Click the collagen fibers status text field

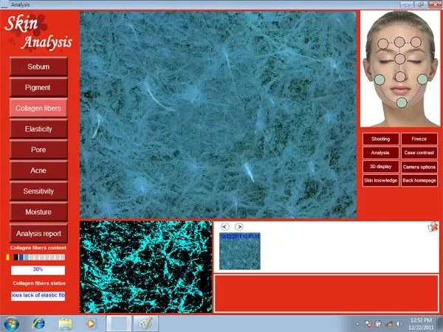coord(38,296)
